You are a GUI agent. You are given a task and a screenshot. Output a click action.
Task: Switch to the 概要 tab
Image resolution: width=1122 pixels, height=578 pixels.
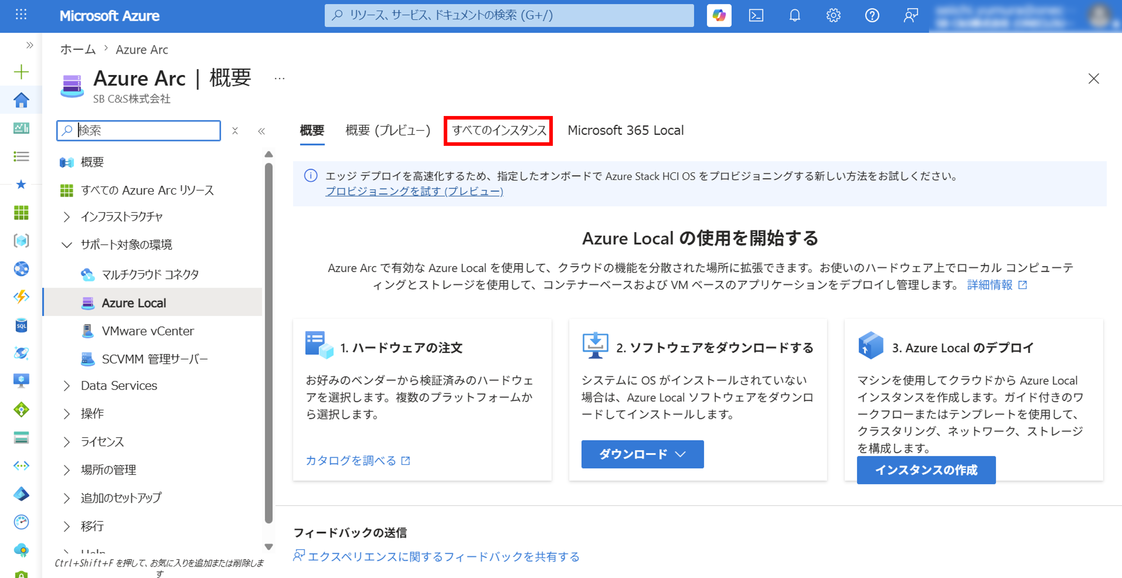pos(312,130)
